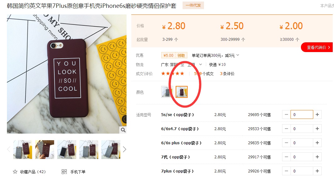Increase quantity for 6/6s plus model
Viewport: 334px width, 180px height.
point(317,143)
